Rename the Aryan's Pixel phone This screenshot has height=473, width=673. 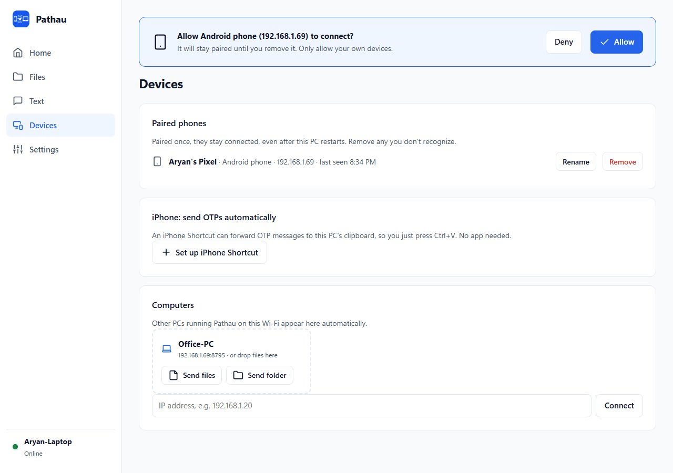(x=576, y=162)
